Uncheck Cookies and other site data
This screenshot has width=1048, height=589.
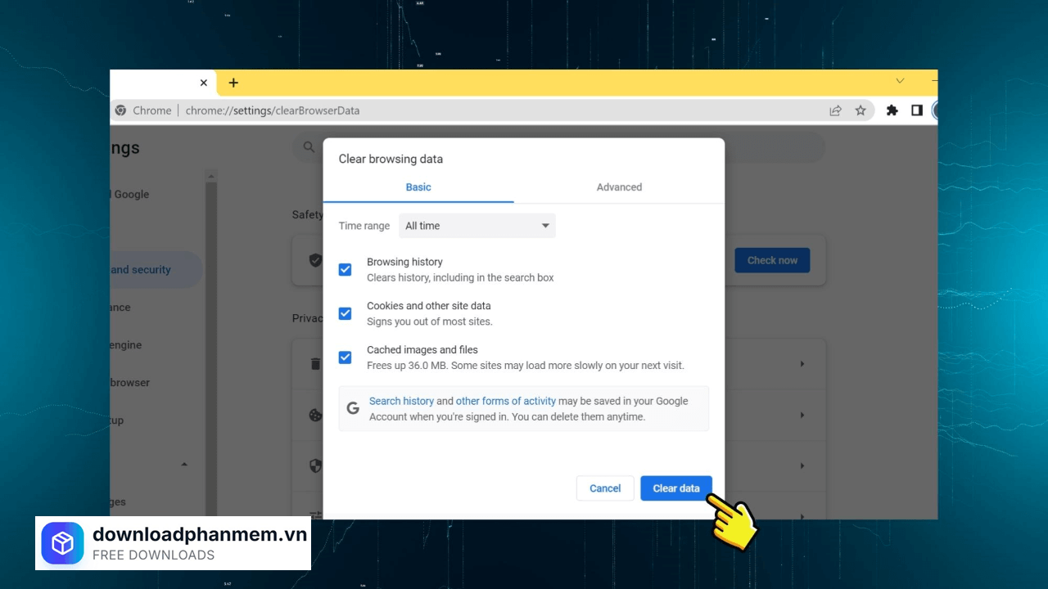(345, 313)
